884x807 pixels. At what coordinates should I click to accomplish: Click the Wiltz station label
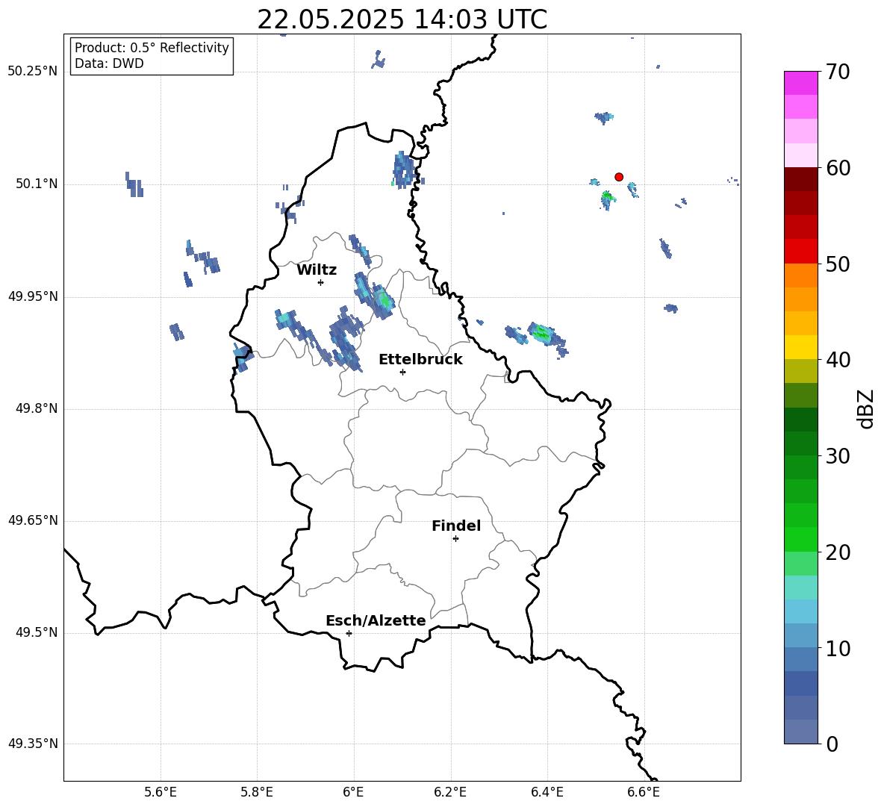[317, 270]
